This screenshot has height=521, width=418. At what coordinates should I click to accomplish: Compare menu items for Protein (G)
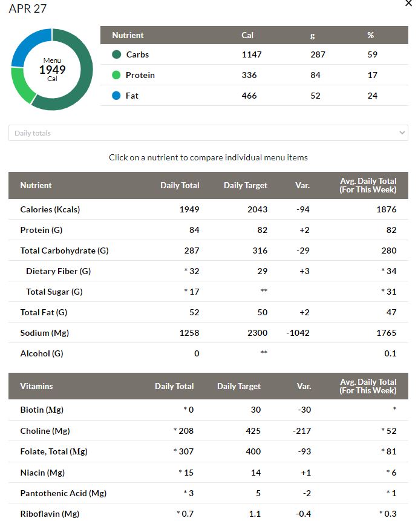click(208, 230)
